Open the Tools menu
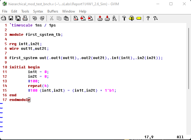This screenshot has width=191, height=140. click(x=25, y=11)
